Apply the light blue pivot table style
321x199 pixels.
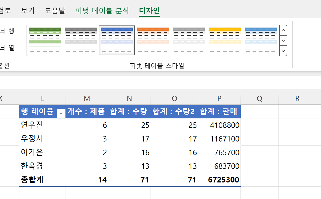click(260, 40)
